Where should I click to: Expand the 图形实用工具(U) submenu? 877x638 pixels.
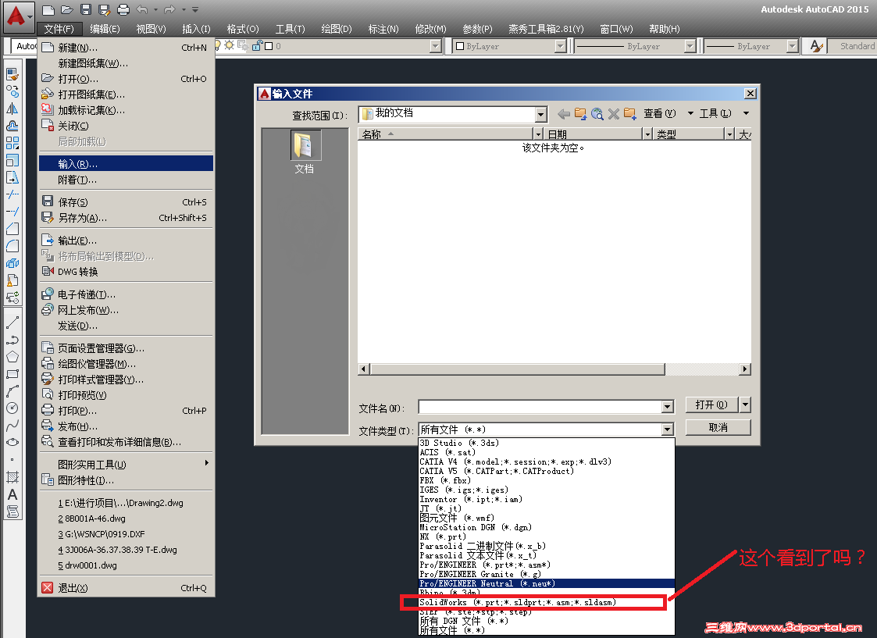point(127,464)
